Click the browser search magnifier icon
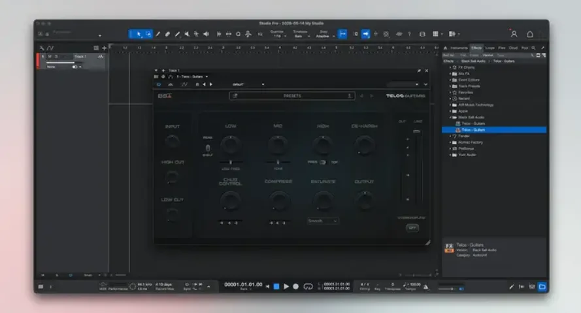This screenshot has height=313, width=581. click(x=533, y=48)
